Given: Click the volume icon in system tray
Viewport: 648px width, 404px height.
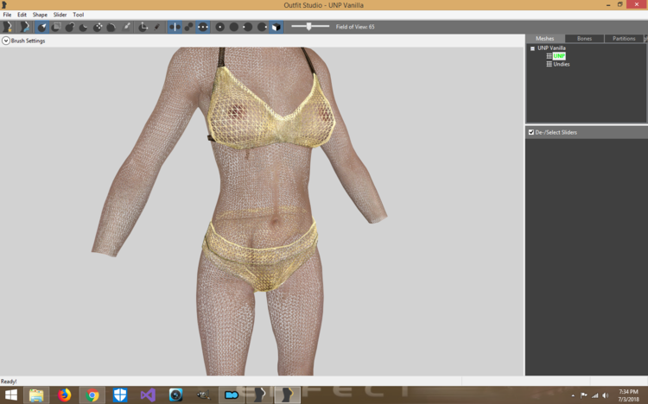Looking at the screenshot, I should tap(605, 395).
